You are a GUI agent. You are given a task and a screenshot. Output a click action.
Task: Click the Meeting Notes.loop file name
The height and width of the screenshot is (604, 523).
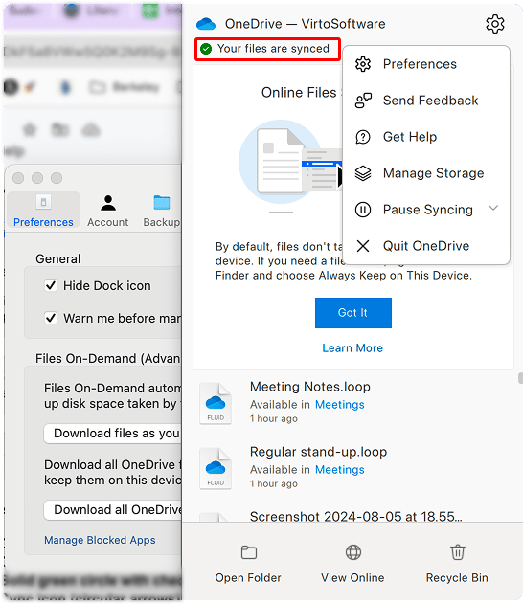[310, 387]
